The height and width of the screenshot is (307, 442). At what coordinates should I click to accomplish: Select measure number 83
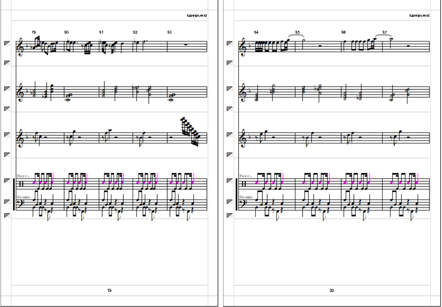[169, 33]
